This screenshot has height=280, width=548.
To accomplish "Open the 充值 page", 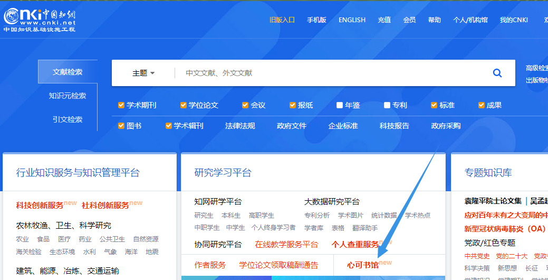I will (x=384, y=20).
